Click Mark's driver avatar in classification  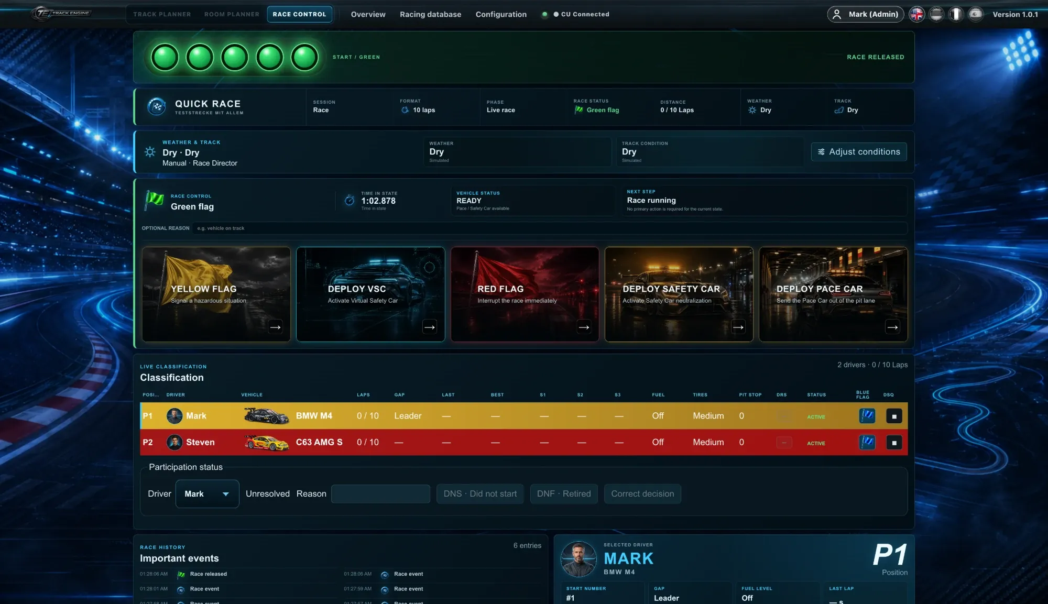click(174, 416)
